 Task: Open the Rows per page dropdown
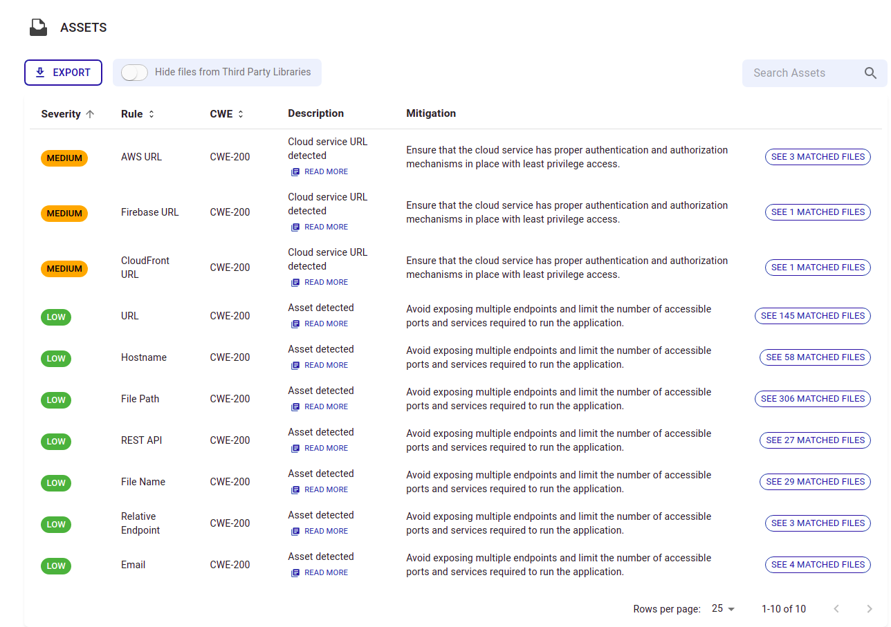click(x=724, y=609)
